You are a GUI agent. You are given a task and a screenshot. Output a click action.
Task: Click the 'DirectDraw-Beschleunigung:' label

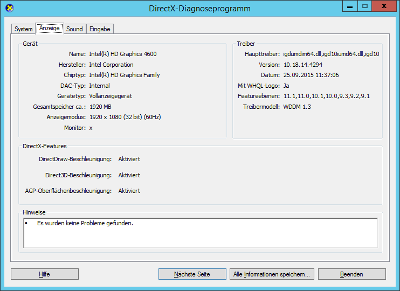pyautogui.click(x=75, y=159)
